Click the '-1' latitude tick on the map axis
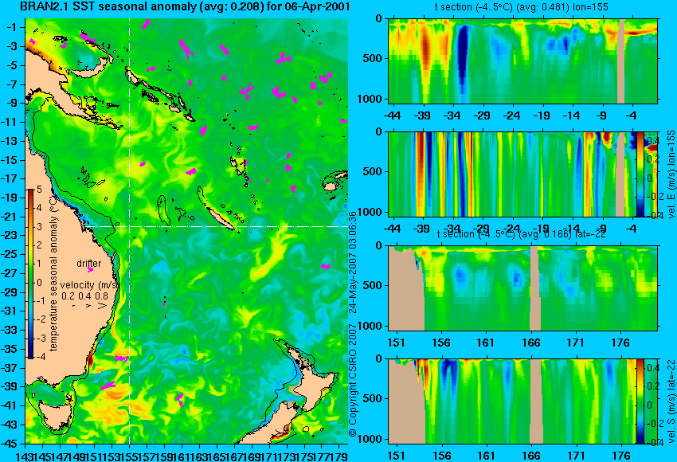The height and width of the screenshot is (462, 677). point(11,27)
